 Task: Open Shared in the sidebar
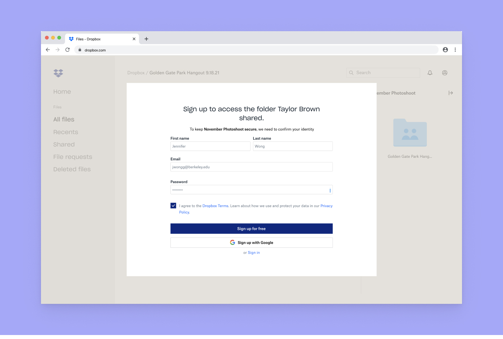[64, 144]
